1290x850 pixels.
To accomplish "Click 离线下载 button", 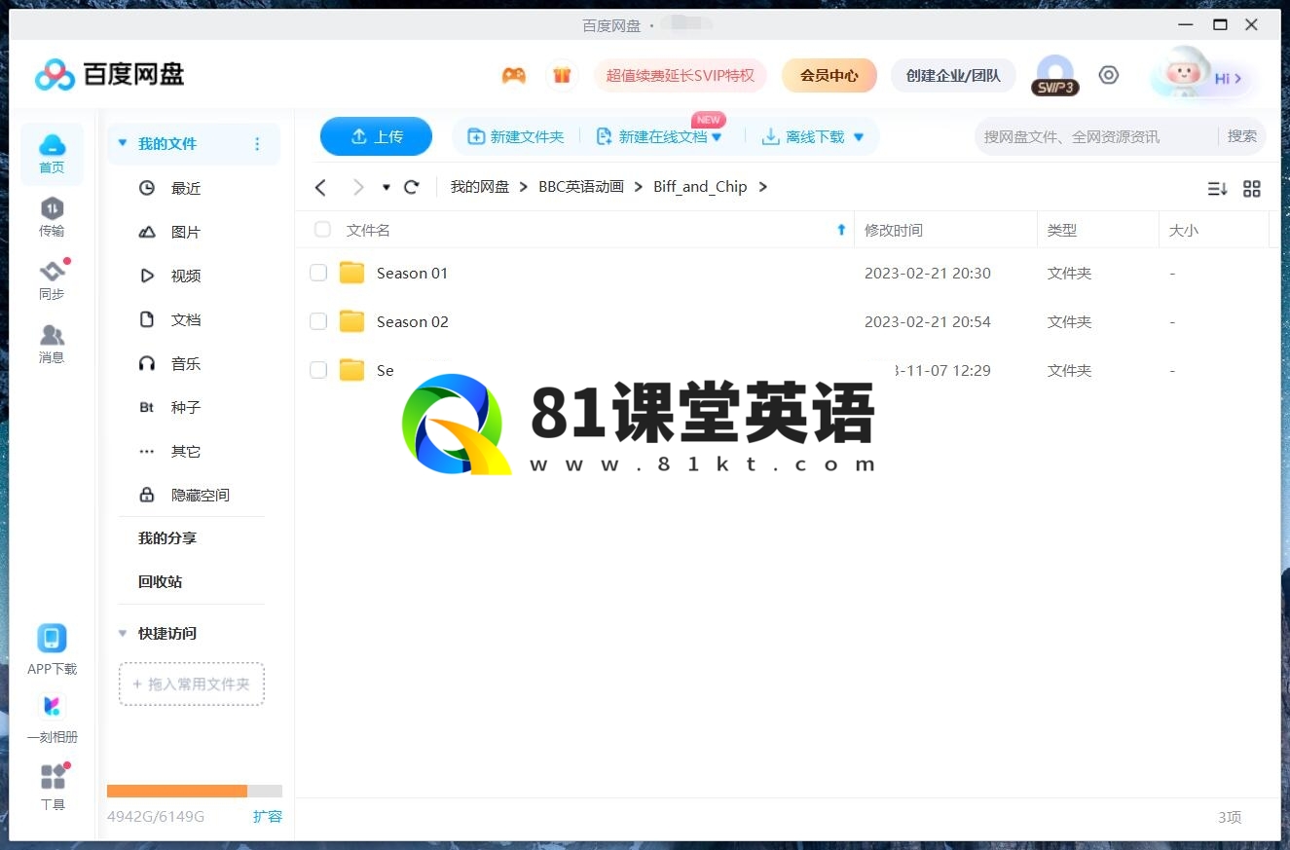I will point(802,136).
